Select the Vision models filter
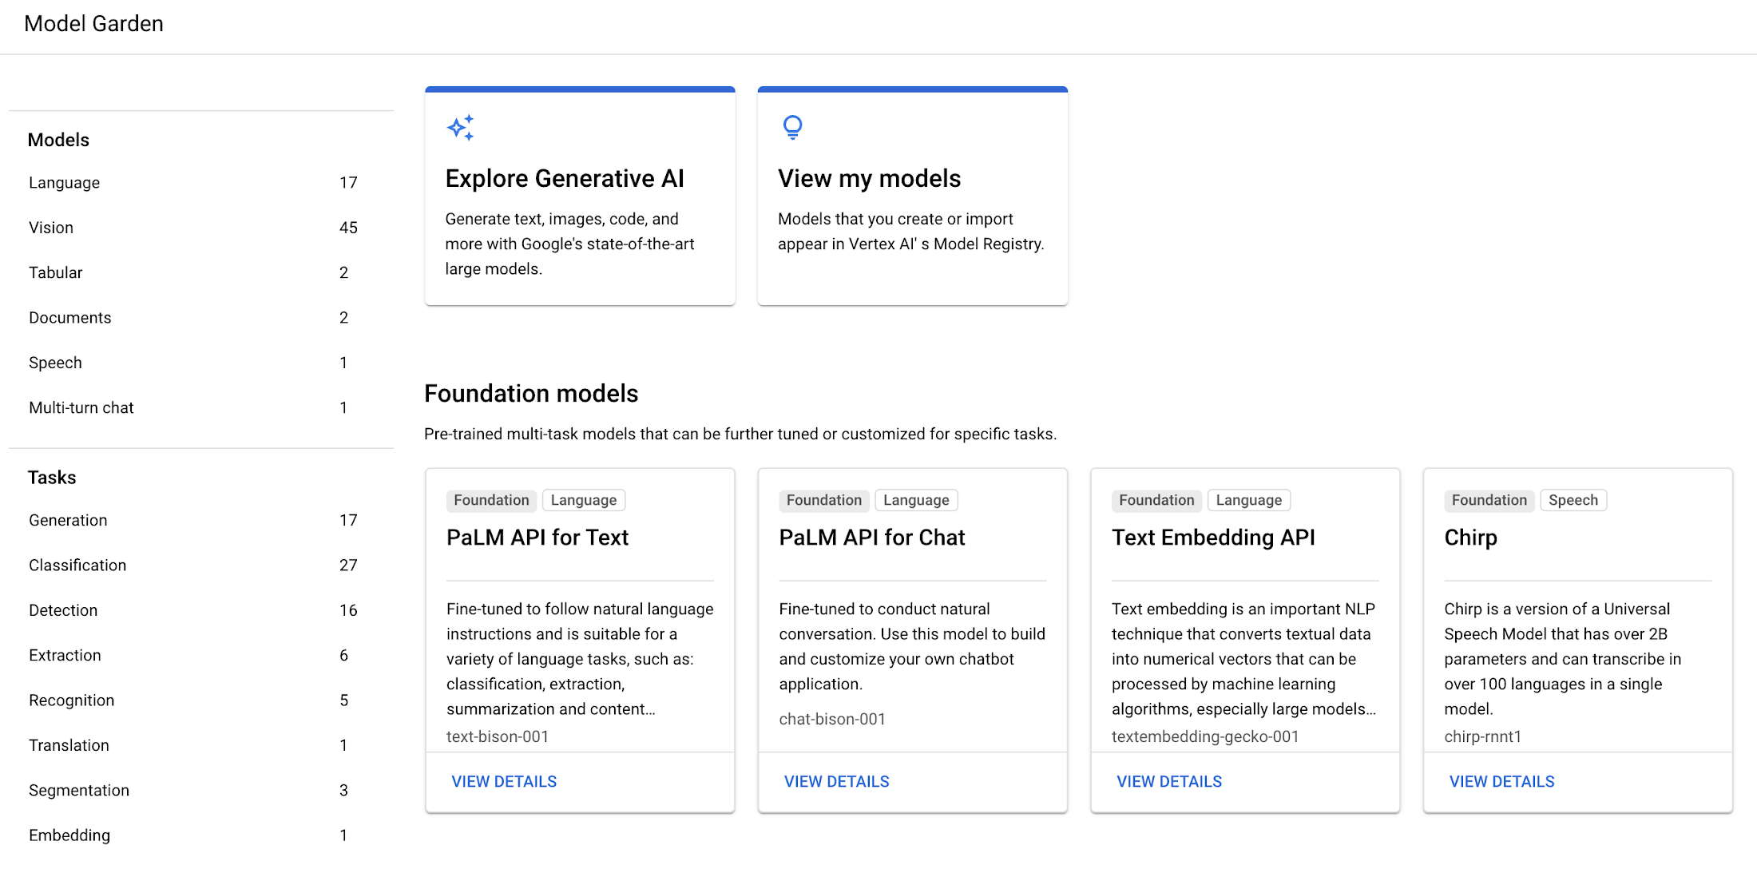The height and width of the screenshot is (869, 1757). [50, 227]
